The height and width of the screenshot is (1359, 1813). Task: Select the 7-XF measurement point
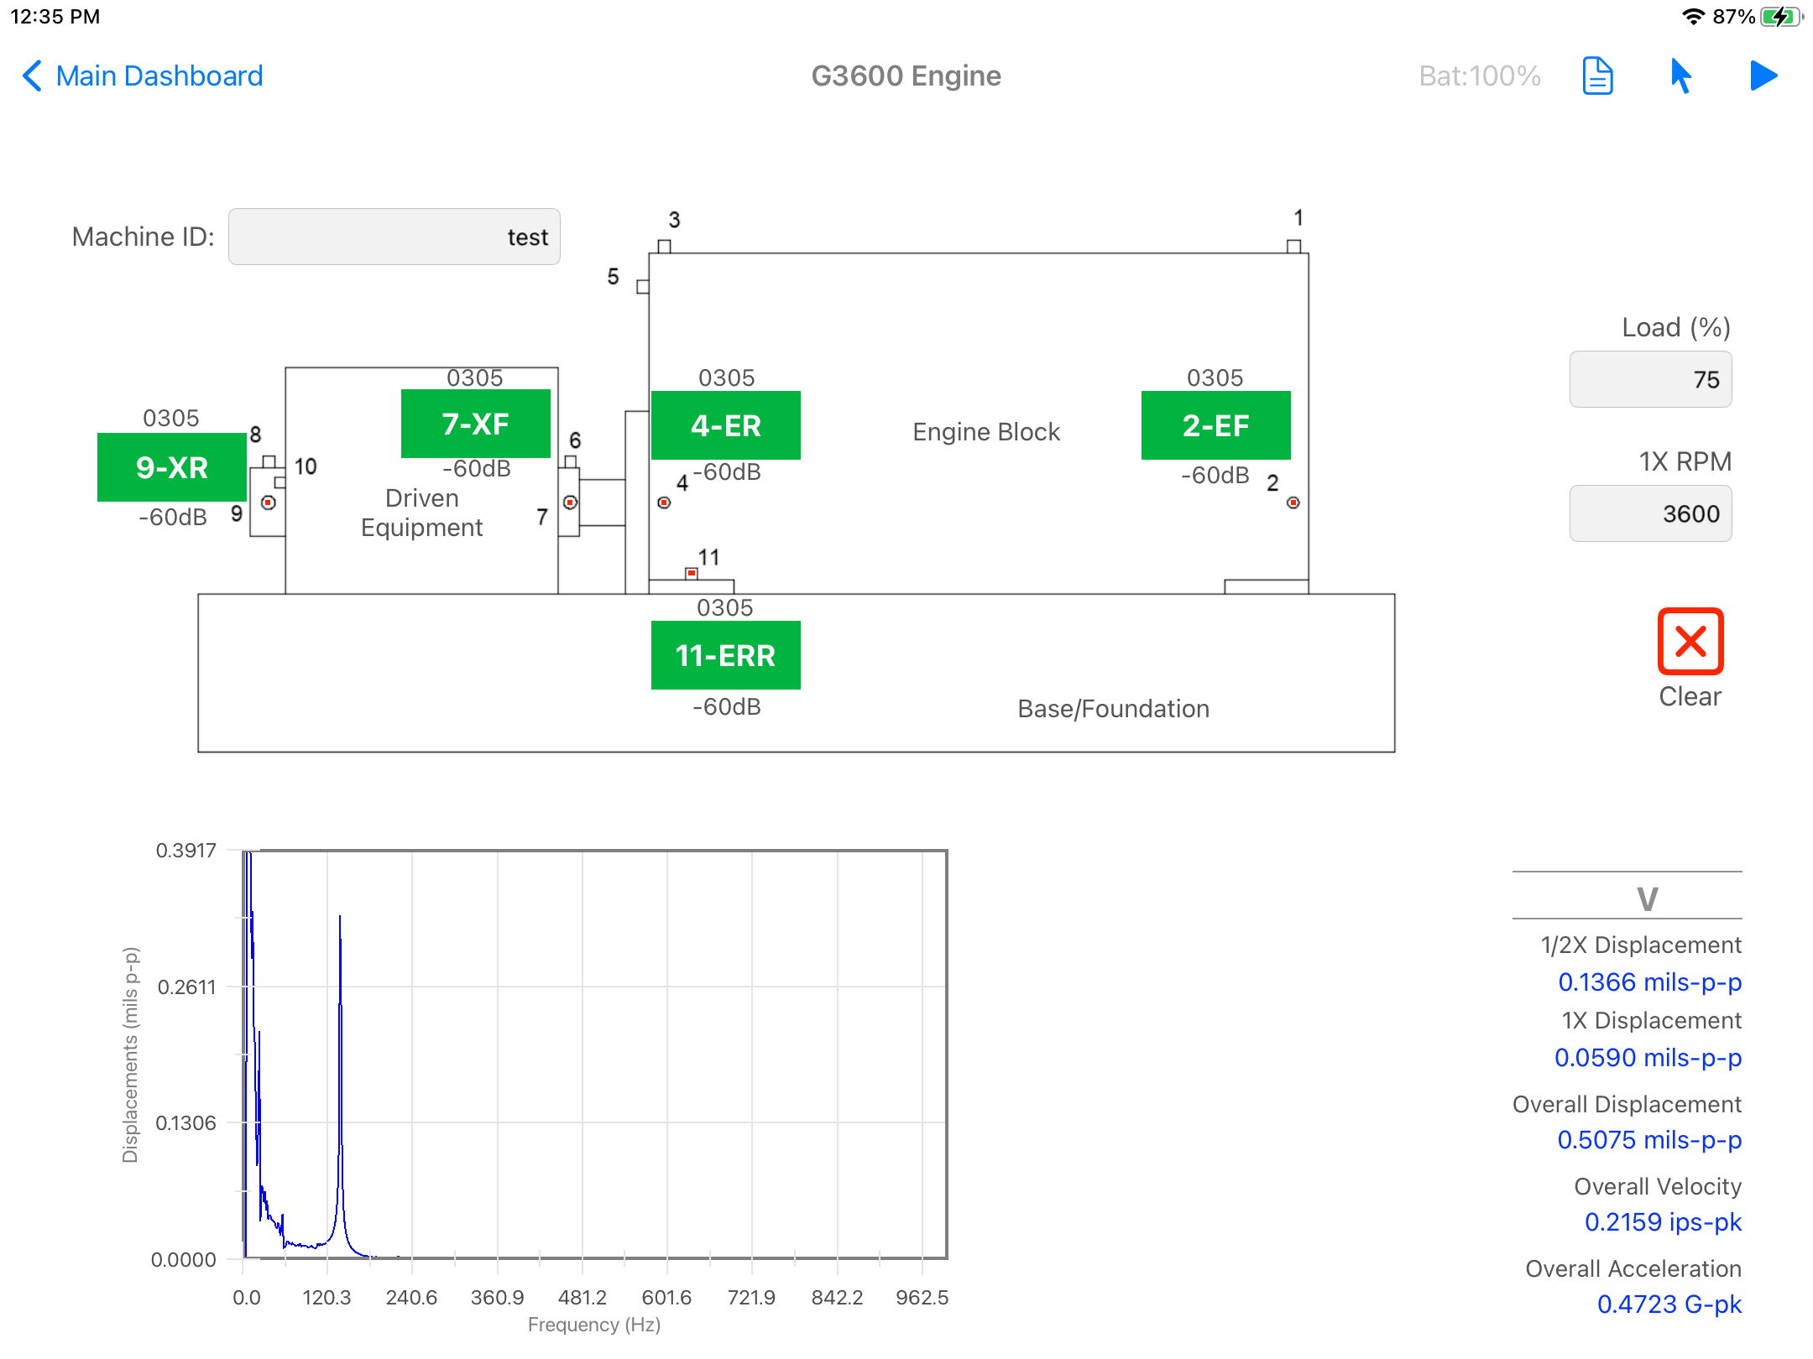pos(476,424)
